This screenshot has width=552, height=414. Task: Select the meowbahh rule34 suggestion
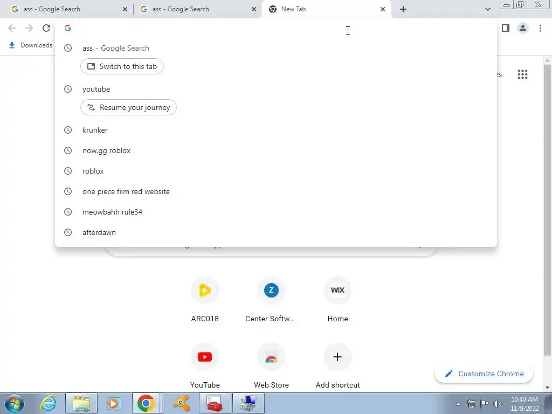click(276, 211)
